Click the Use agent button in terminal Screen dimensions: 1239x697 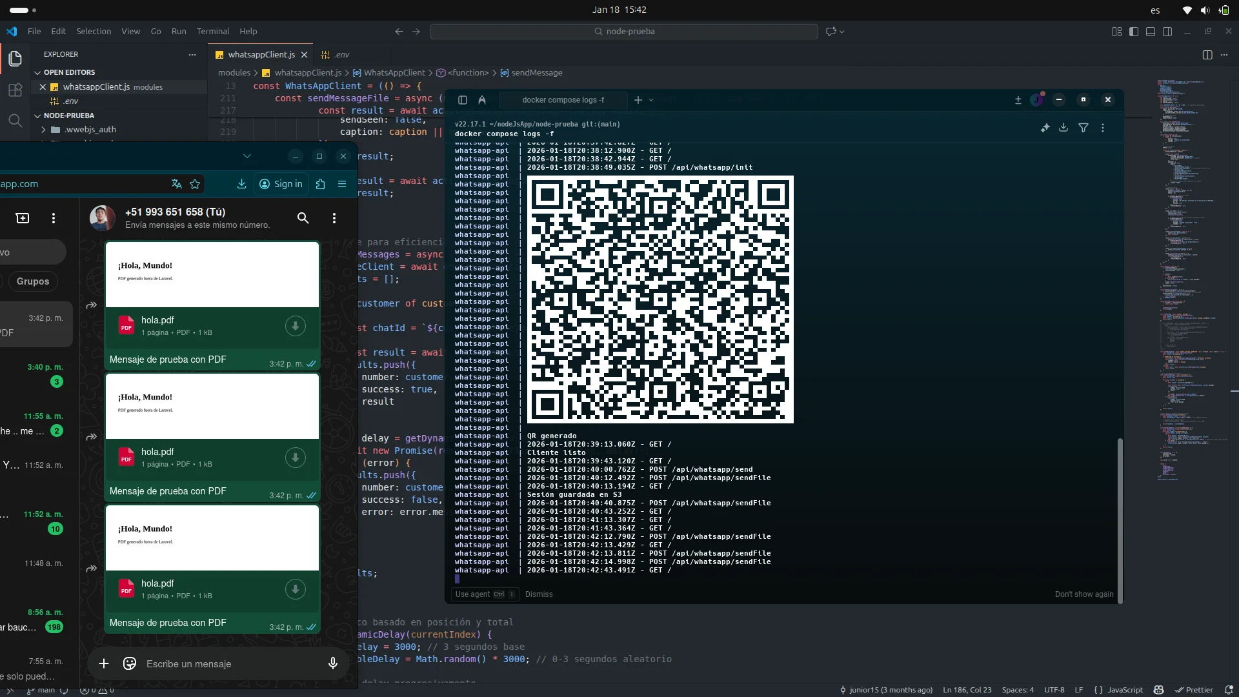(x=485, y=594)
